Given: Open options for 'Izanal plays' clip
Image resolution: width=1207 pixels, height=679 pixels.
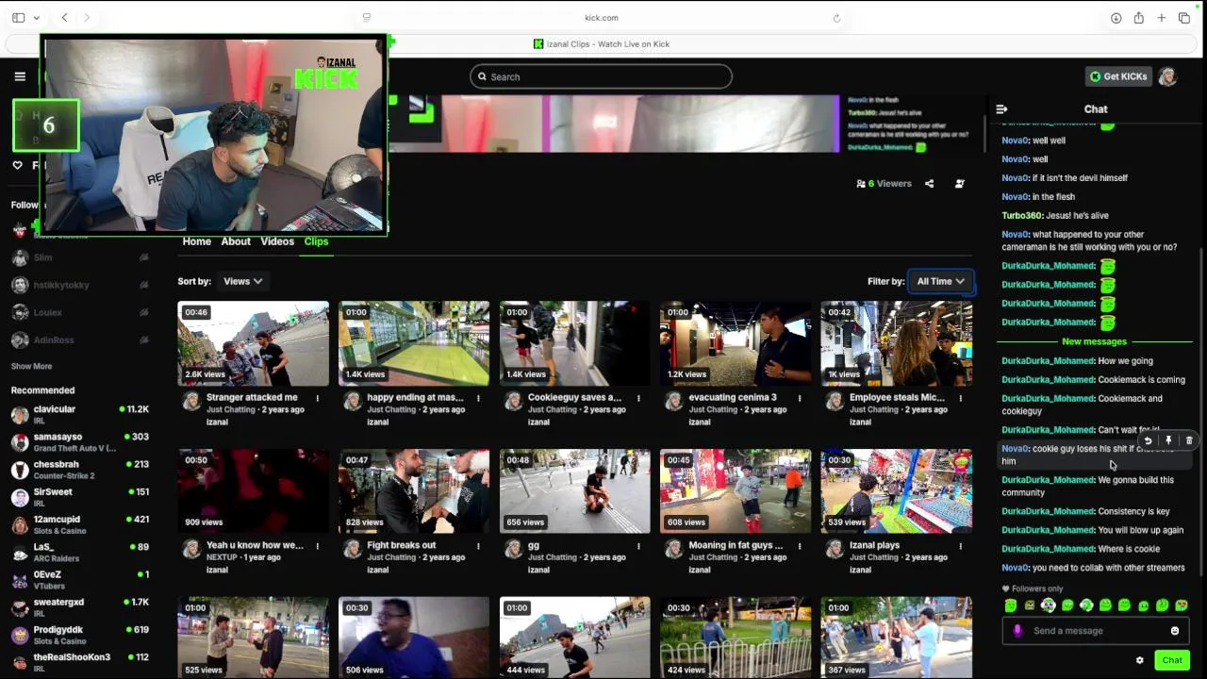Looking at the screenshot, I should pyautogui.click(x=960, y=545).
